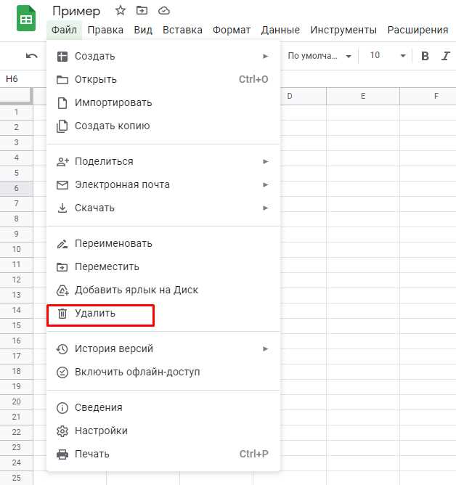This screenshot has width=456, height=485.
Task: Choose Импортировать menu entry
Action: [x=163, y=102]
